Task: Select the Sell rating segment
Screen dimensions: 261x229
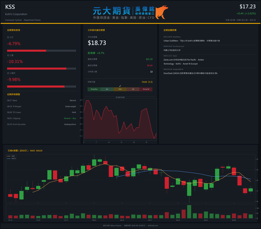Action: pyautogui.click(x=133, y=89)
